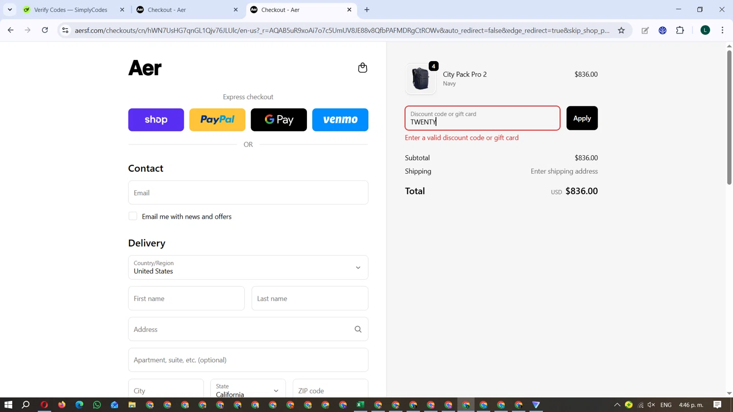This screenshot has width=733, height=412.
Task: Pay with Shop Pay button
Action: pyautogui.click(x=156, y=120)
